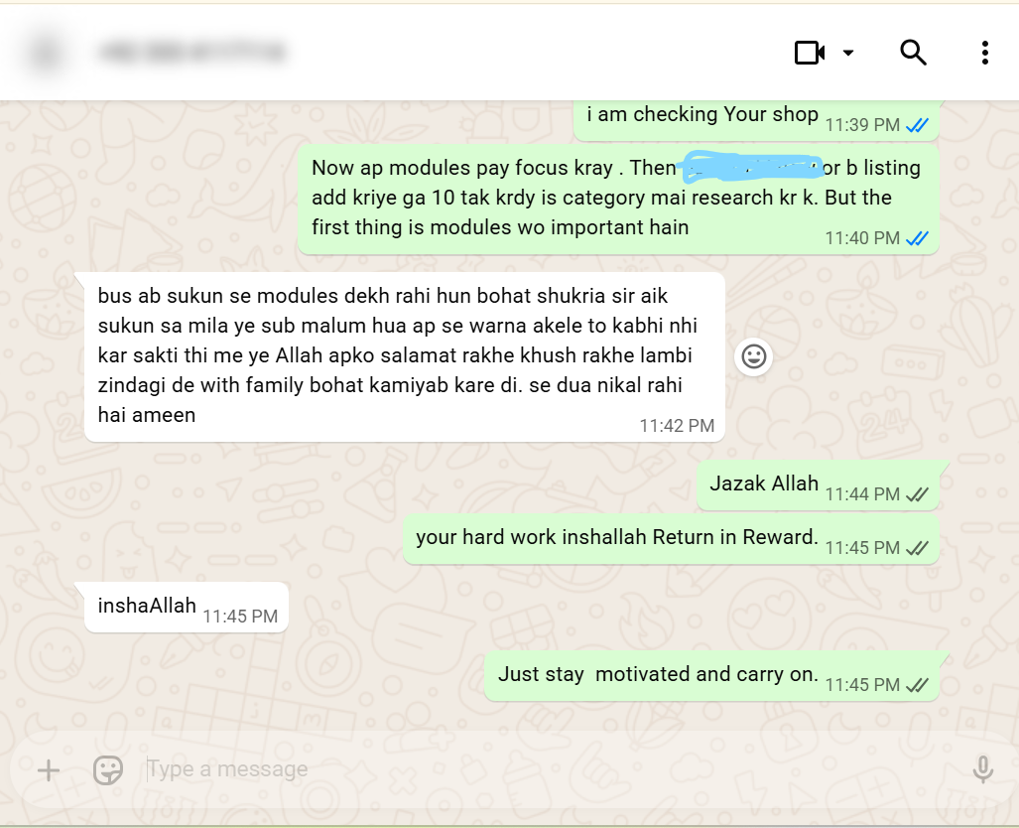
Task: Select the 'Now ap modules pay focus' message
Action: pos(619,199)
